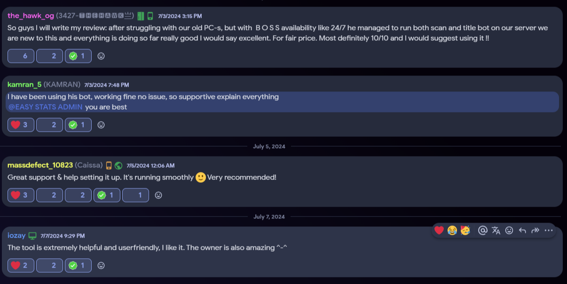Image resolution: width=567 pixels, height=284 pixels.
Task: Open massdefect_10823's user profile
Action: [40, 165]
